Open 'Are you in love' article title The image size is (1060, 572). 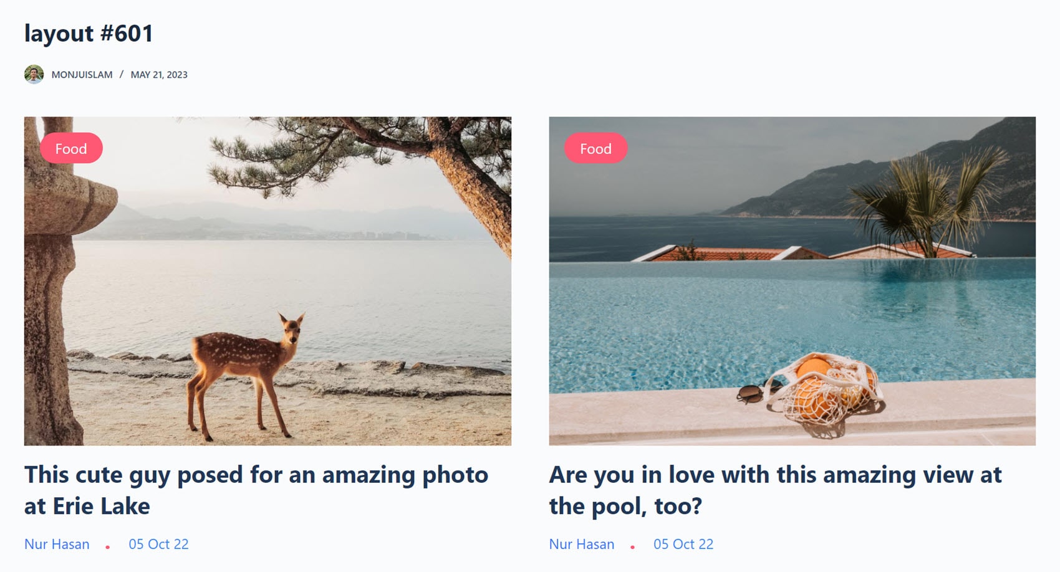(x=775, y=490)
